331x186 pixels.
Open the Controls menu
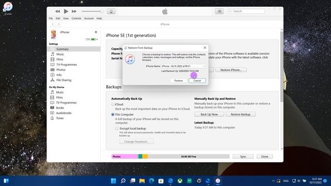[x=76, y=19]
